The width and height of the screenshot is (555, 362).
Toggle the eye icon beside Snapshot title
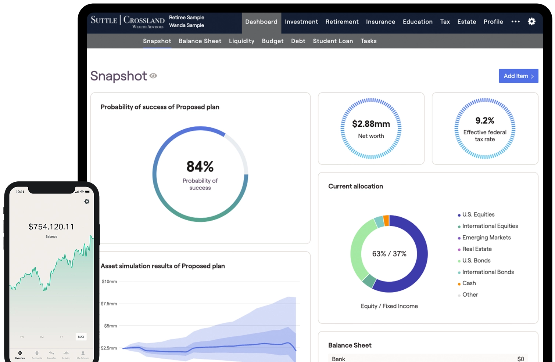pos(153,76)
